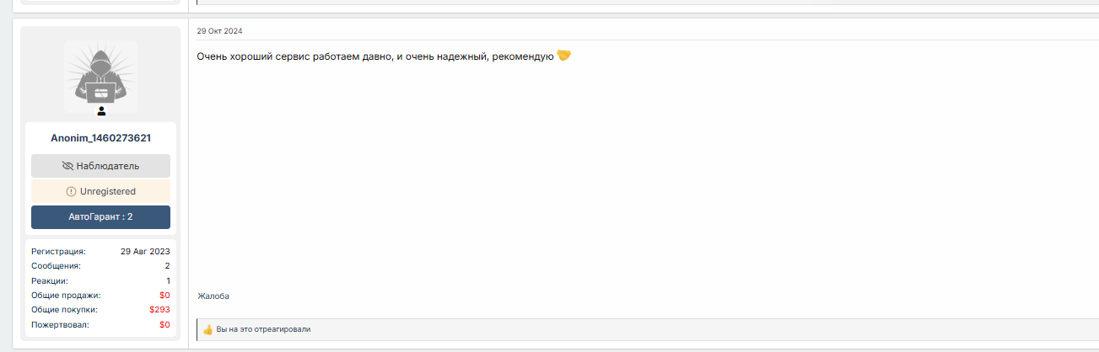Click the thumbs-up reaction icon
This screenshot has width=1099, height=352.
(x=208, y=329)
